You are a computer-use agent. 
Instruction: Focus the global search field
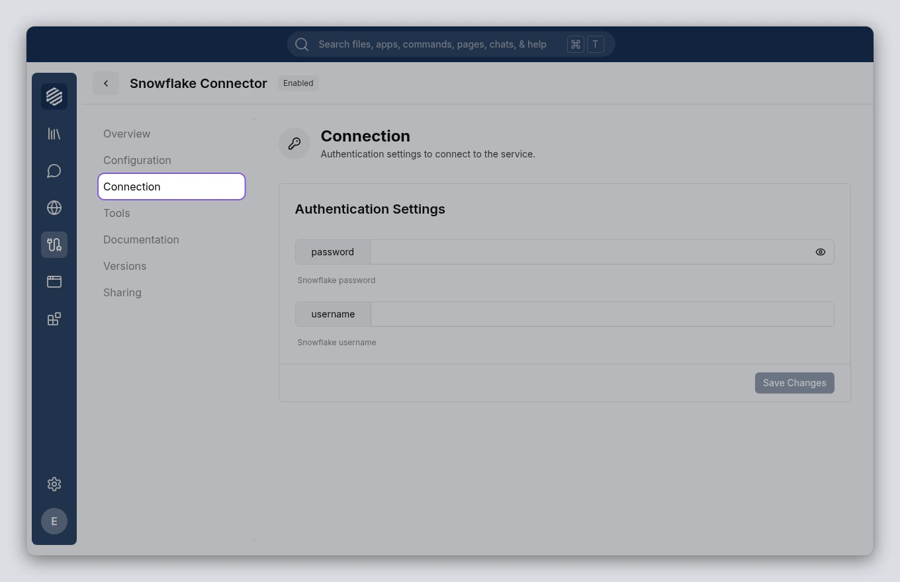[x=451, y=44]
